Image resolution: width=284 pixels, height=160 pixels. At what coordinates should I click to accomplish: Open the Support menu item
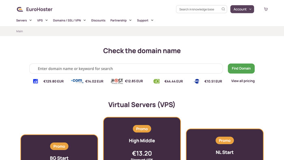(x=142, y=20)
